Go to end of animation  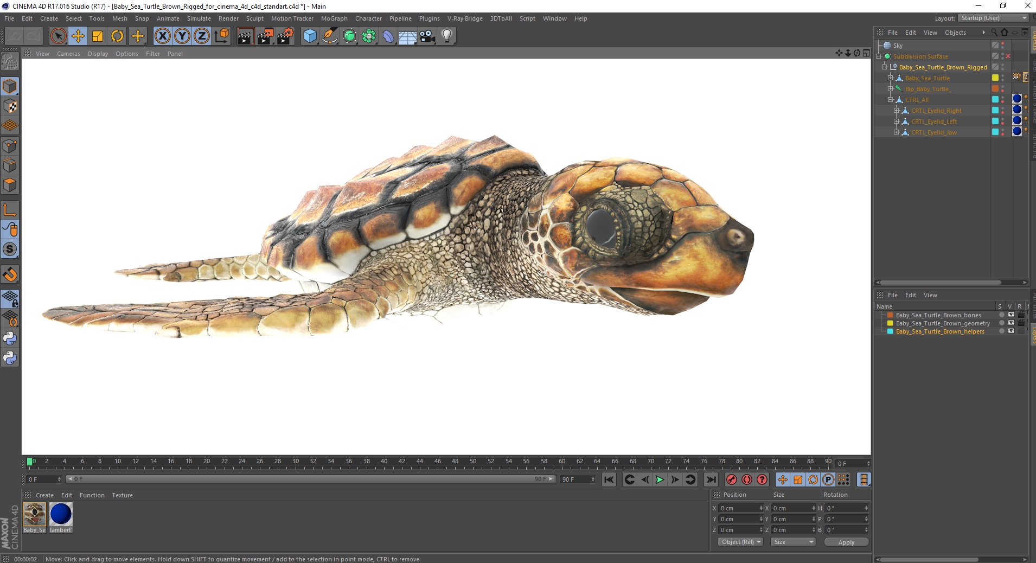pos(711,479)
